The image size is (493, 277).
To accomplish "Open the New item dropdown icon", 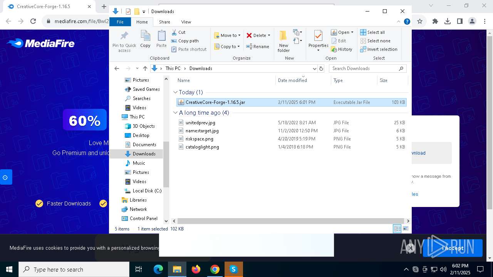I will [298, 32].
